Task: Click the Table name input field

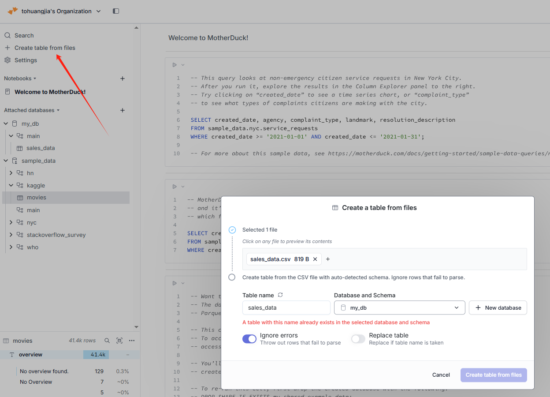Action: coord(286,307)
